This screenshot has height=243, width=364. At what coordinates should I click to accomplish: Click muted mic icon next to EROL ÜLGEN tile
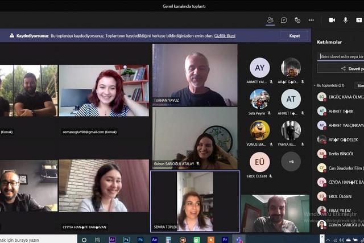tap(271, 176)
